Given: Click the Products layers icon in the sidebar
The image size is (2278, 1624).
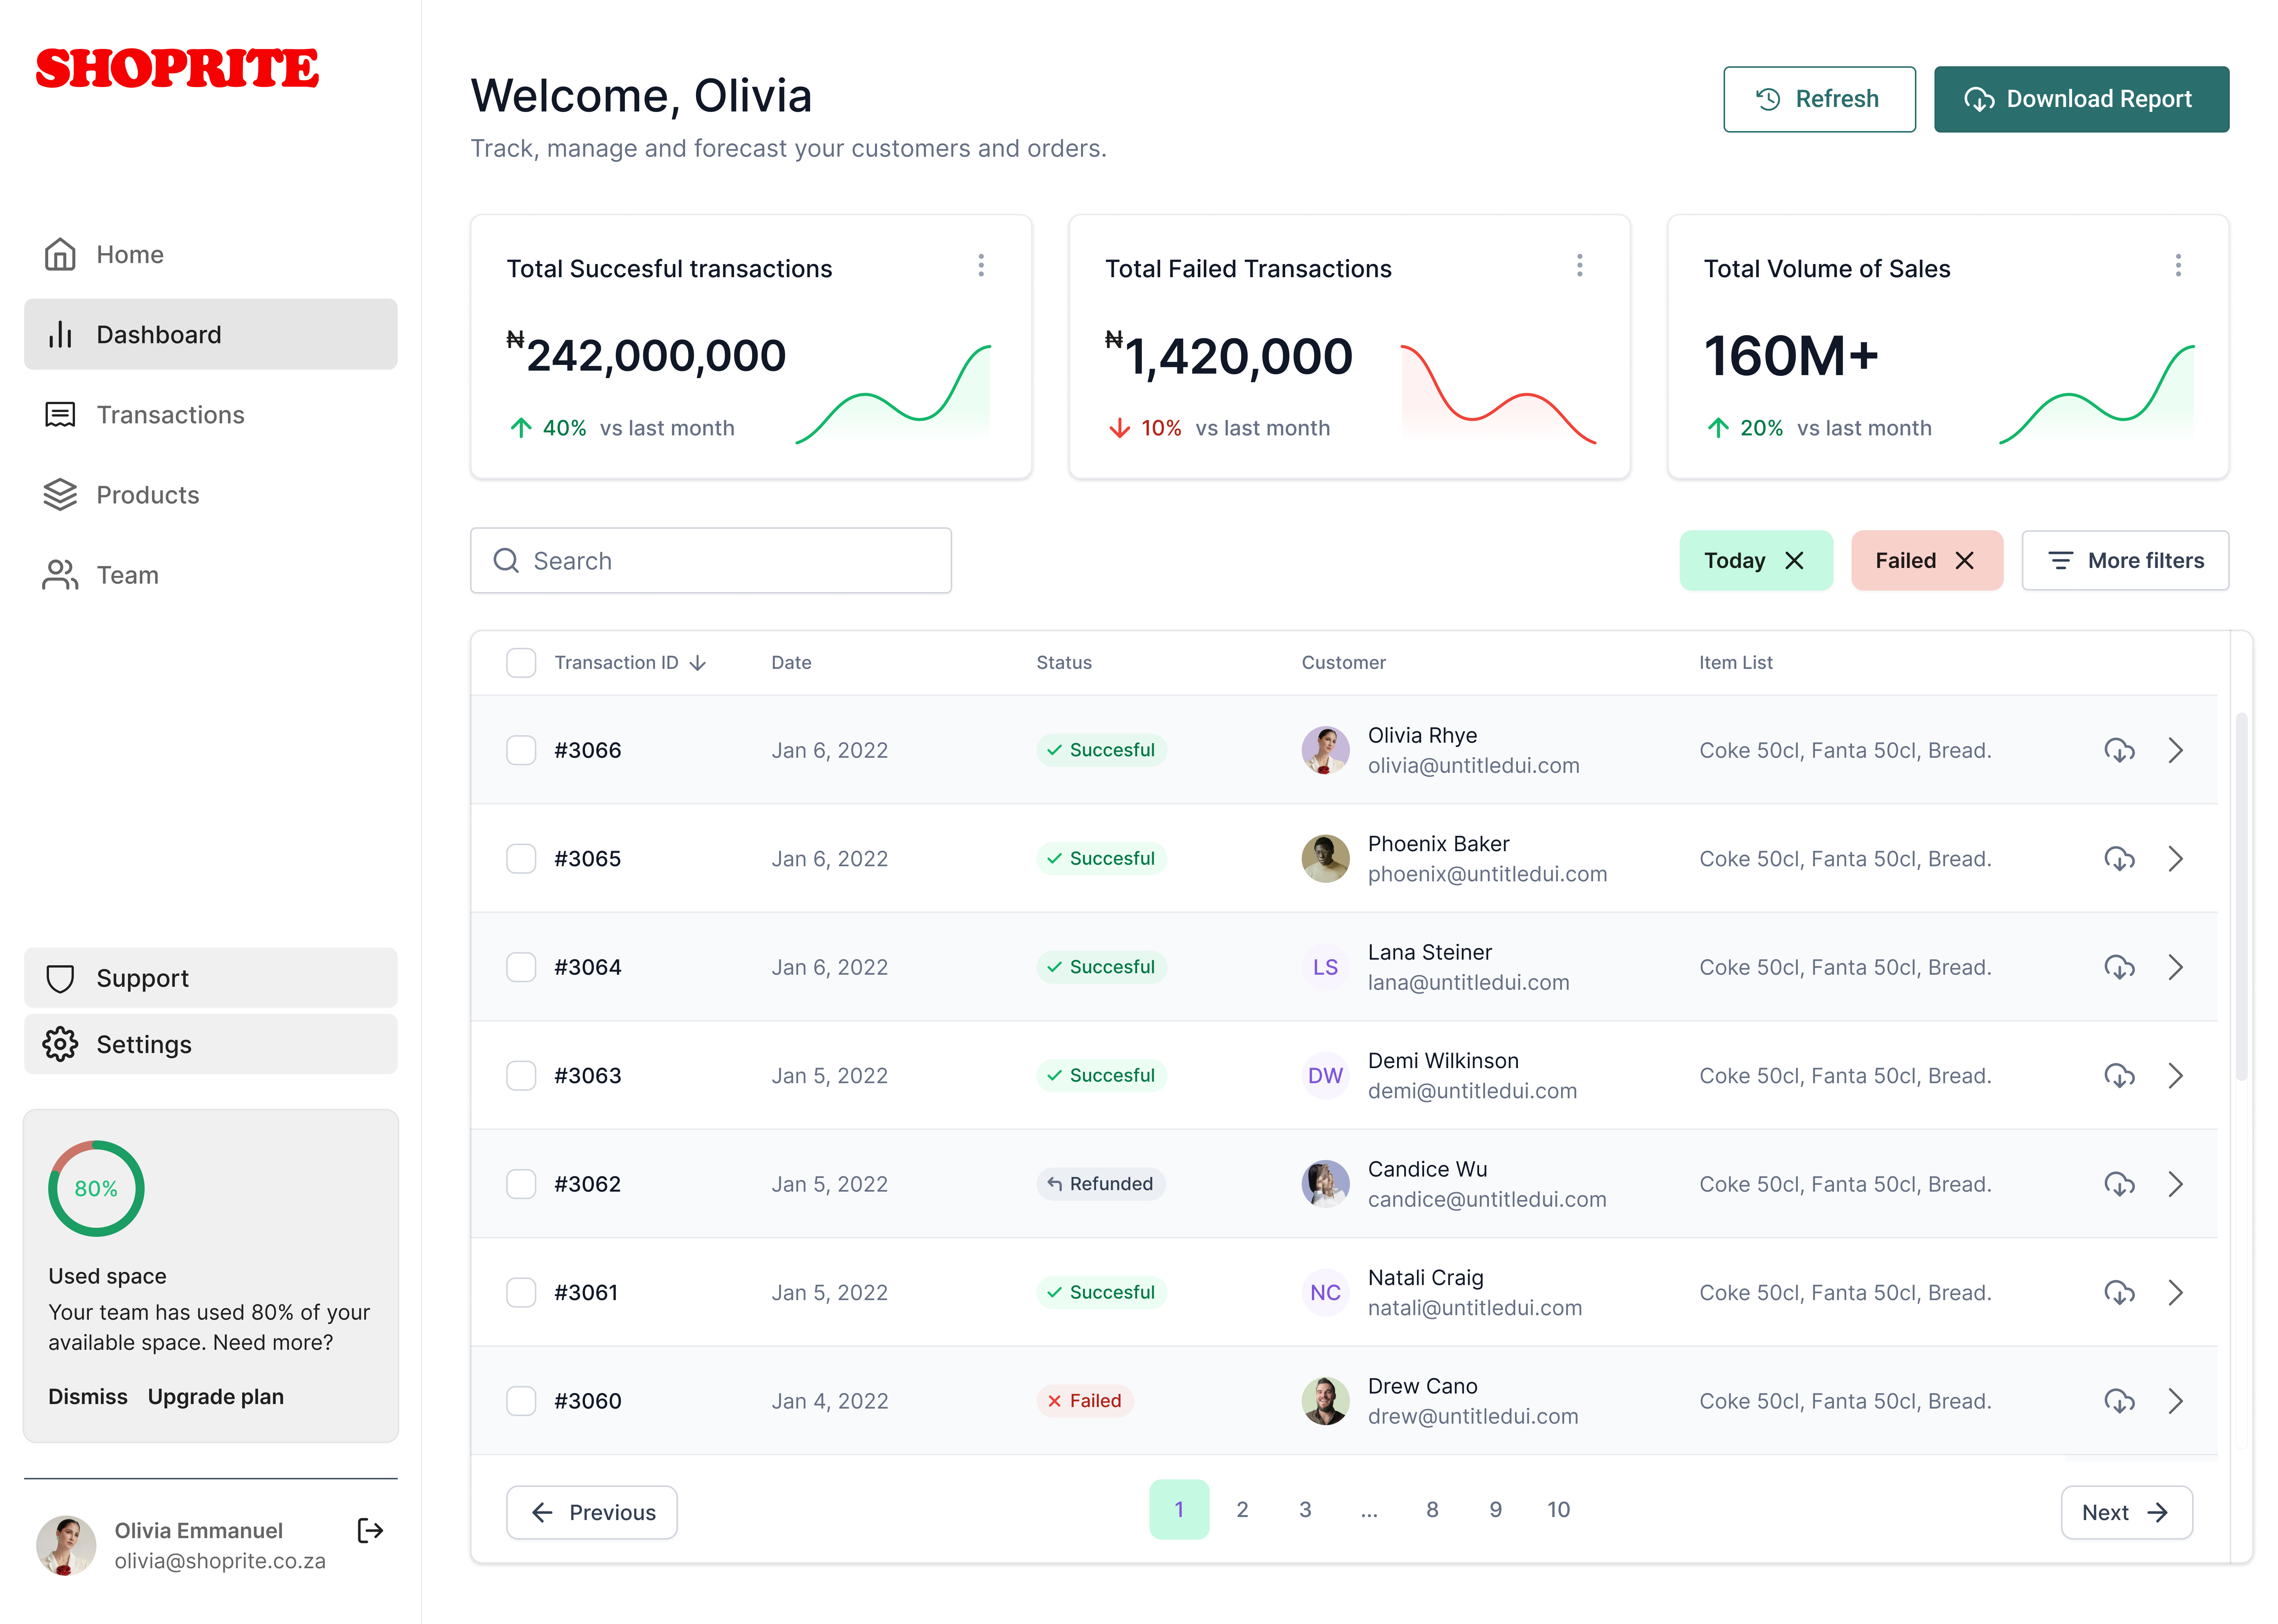Looking at the screenshot, I should [x=60, y=495].
